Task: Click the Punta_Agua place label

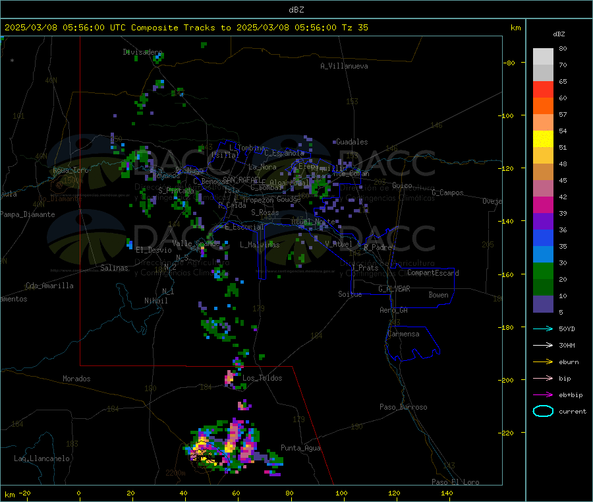Action: click(x=300, y=448)
